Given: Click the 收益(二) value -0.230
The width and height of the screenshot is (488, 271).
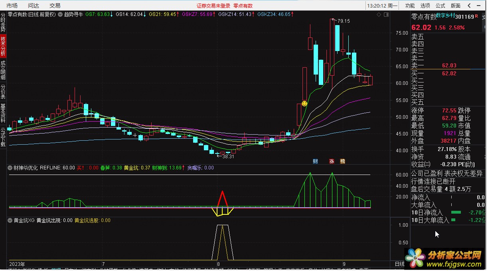Looking at the screenshot, I should coord(448,165).
